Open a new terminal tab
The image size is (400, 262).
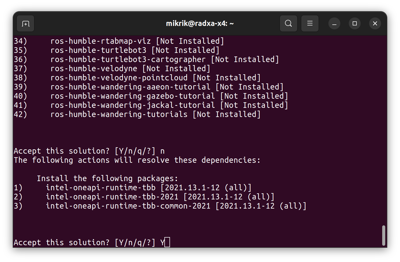(25, 24)
